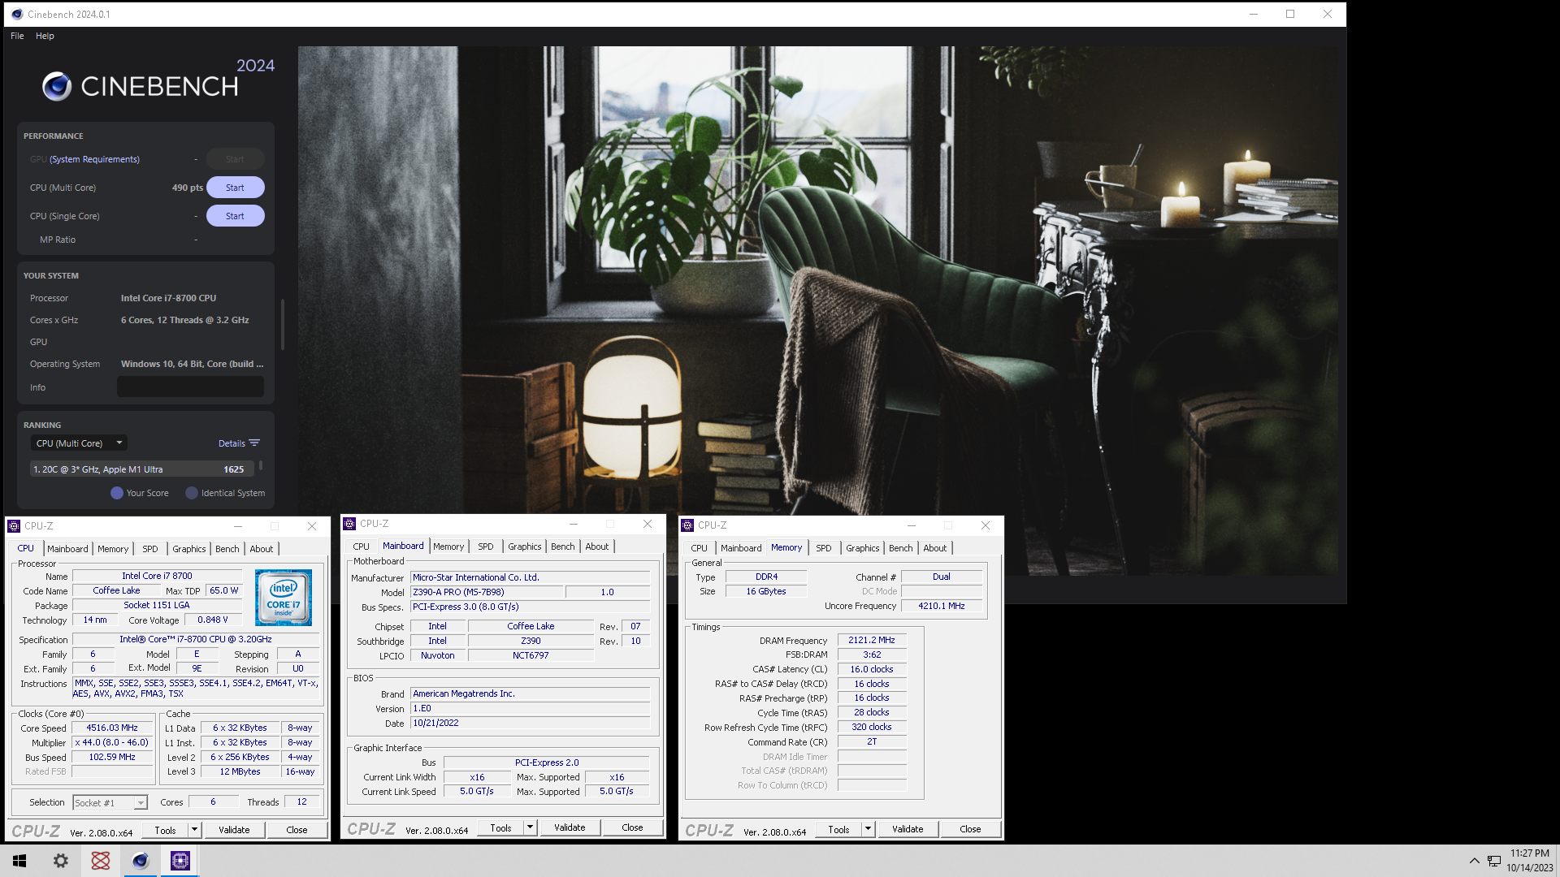The image size is (1560, 877).
Task: Click Tools button in CPU-Z CPU window
Action: [166, 830]
